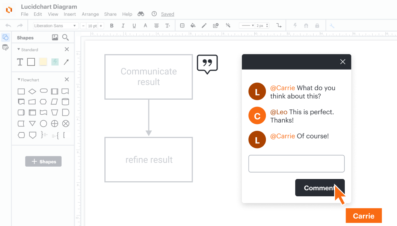Image resolution: width=397 pixels, height=226 pixels.
Task: Open the Insert menu
Action: 70,14
